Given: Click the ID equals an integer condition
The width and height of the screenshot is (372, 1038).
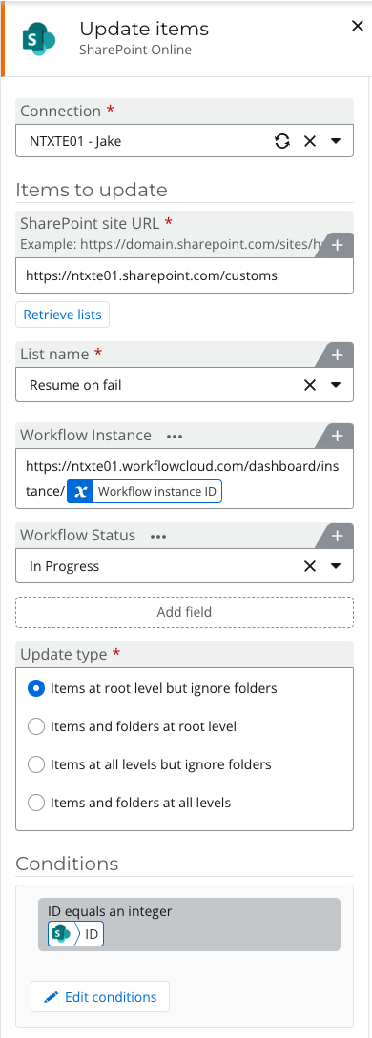Looking at the screenshot, I should (x=189, y=925).
